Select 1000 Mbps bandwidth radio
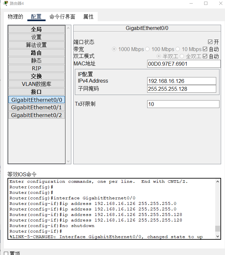This screenshot has height=255, width=225. pos(114,49)
